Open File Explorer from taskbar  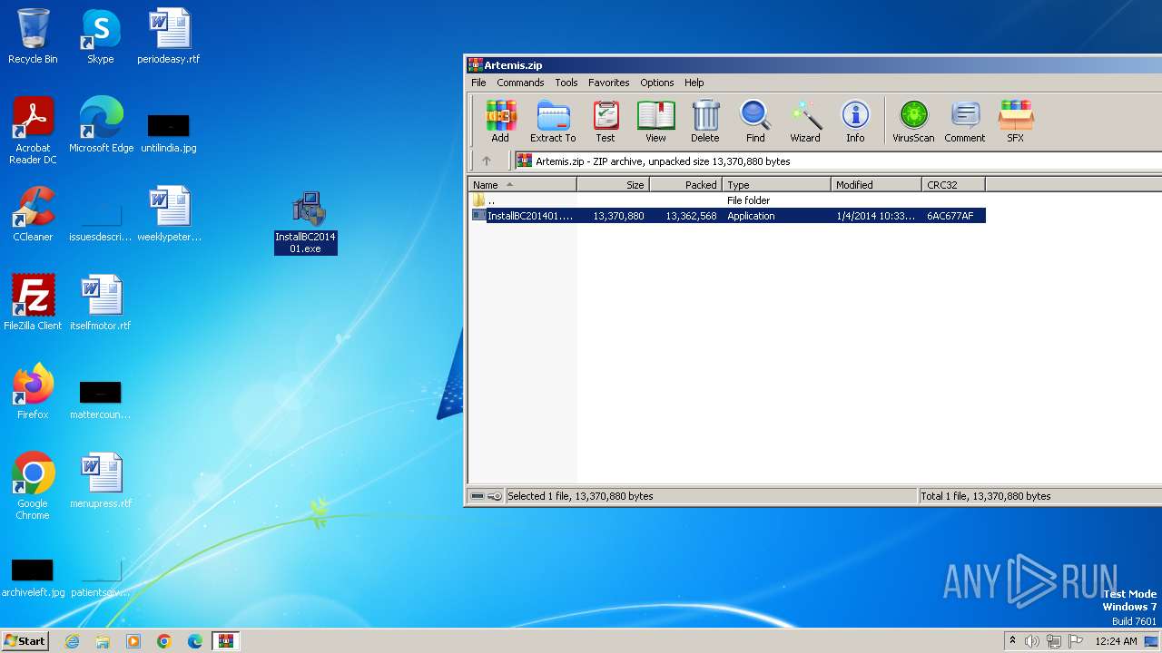pos(103,641)
